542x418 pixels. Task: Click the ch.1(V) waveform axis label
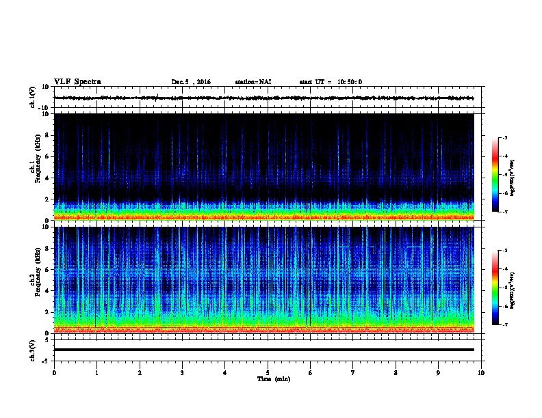tap(32, 97)
